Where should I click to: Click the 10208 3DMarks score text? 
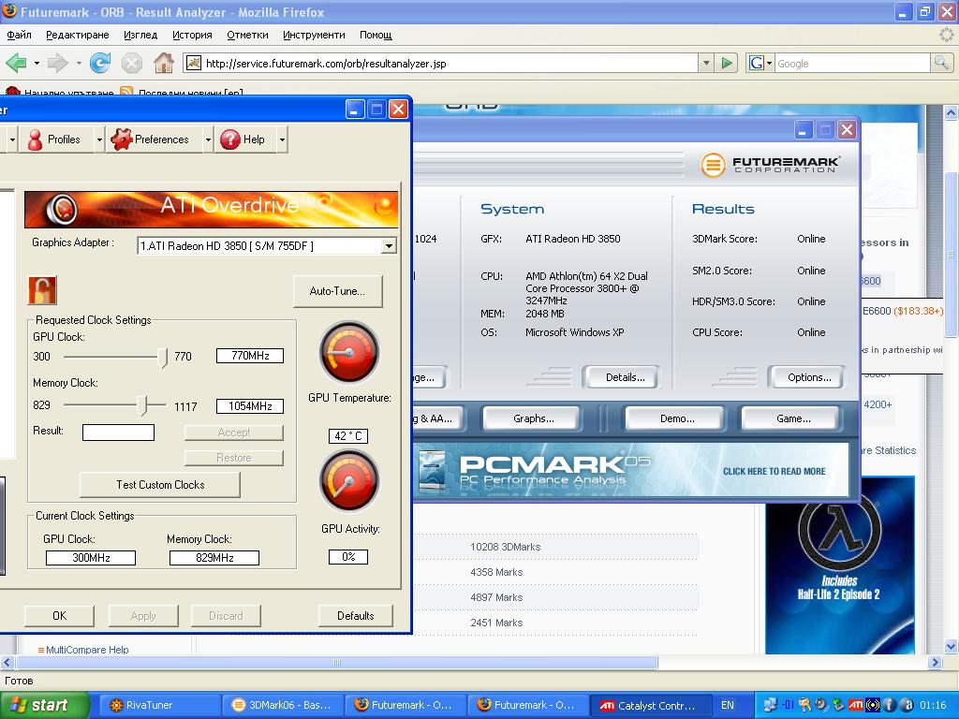tap(505, 547)
